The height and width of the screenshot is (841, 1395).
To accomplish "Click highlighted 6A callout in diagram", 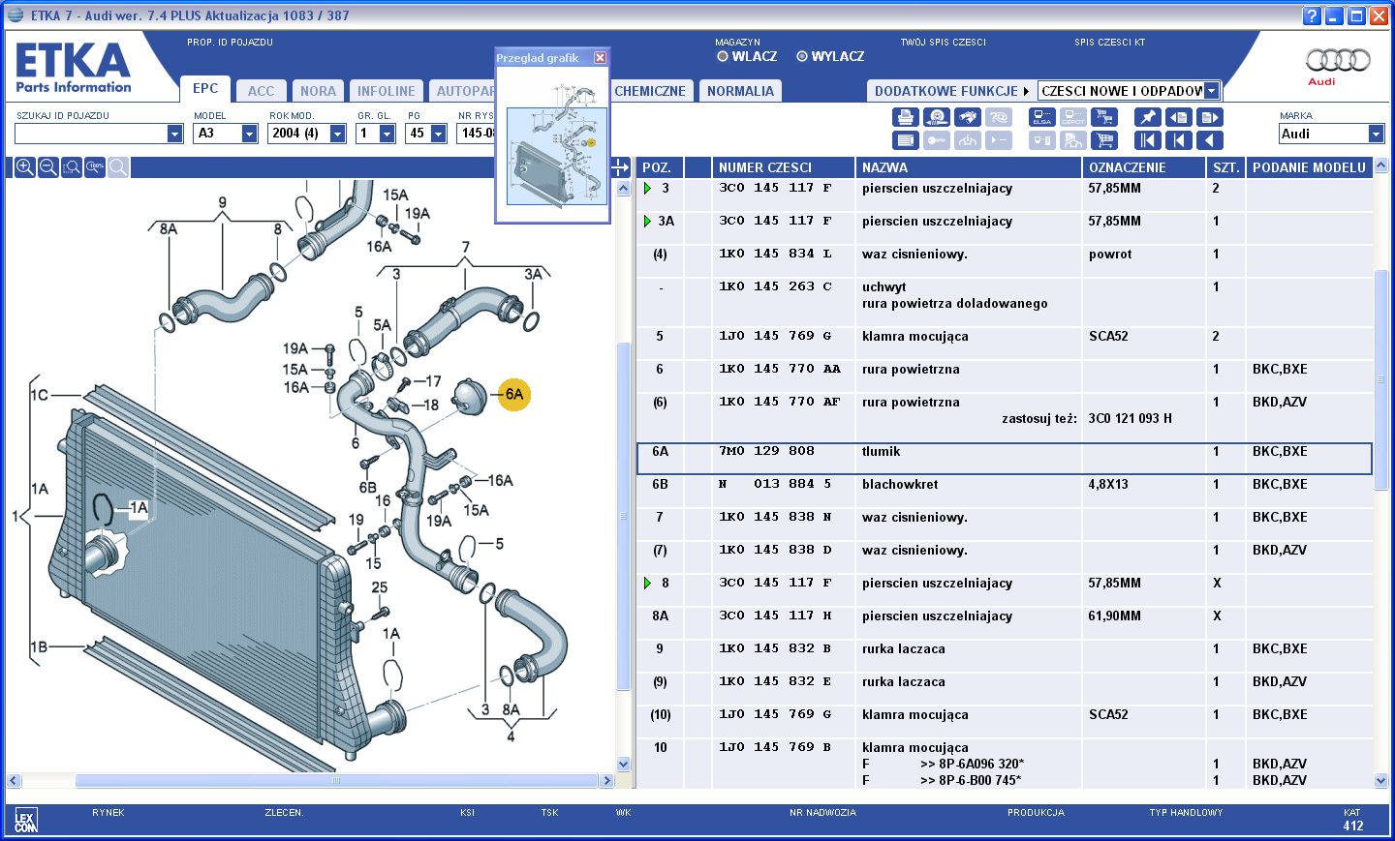I will coord(514,394).
